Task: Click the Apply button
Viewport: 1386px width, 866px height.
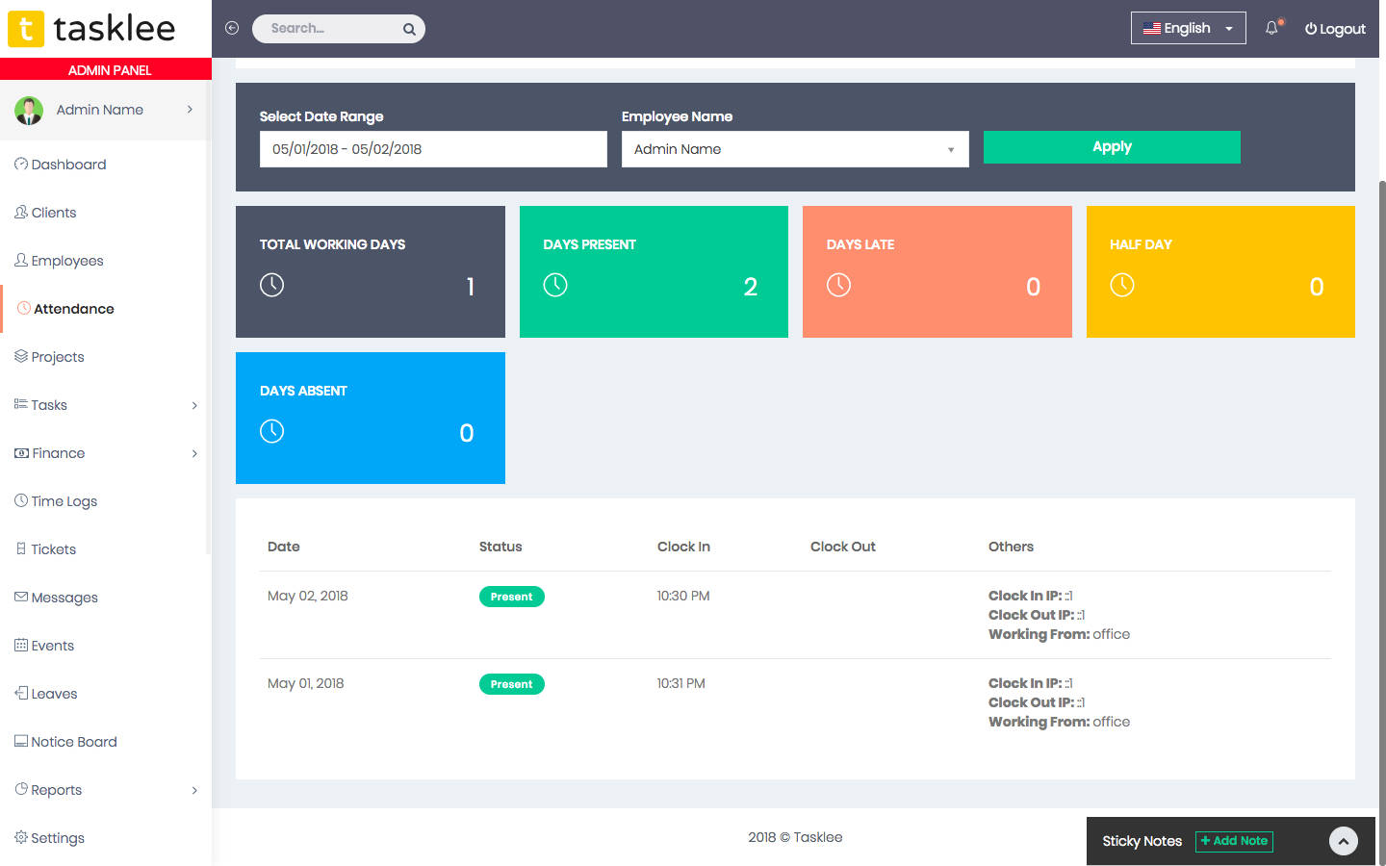Action: pos(1111,147)
